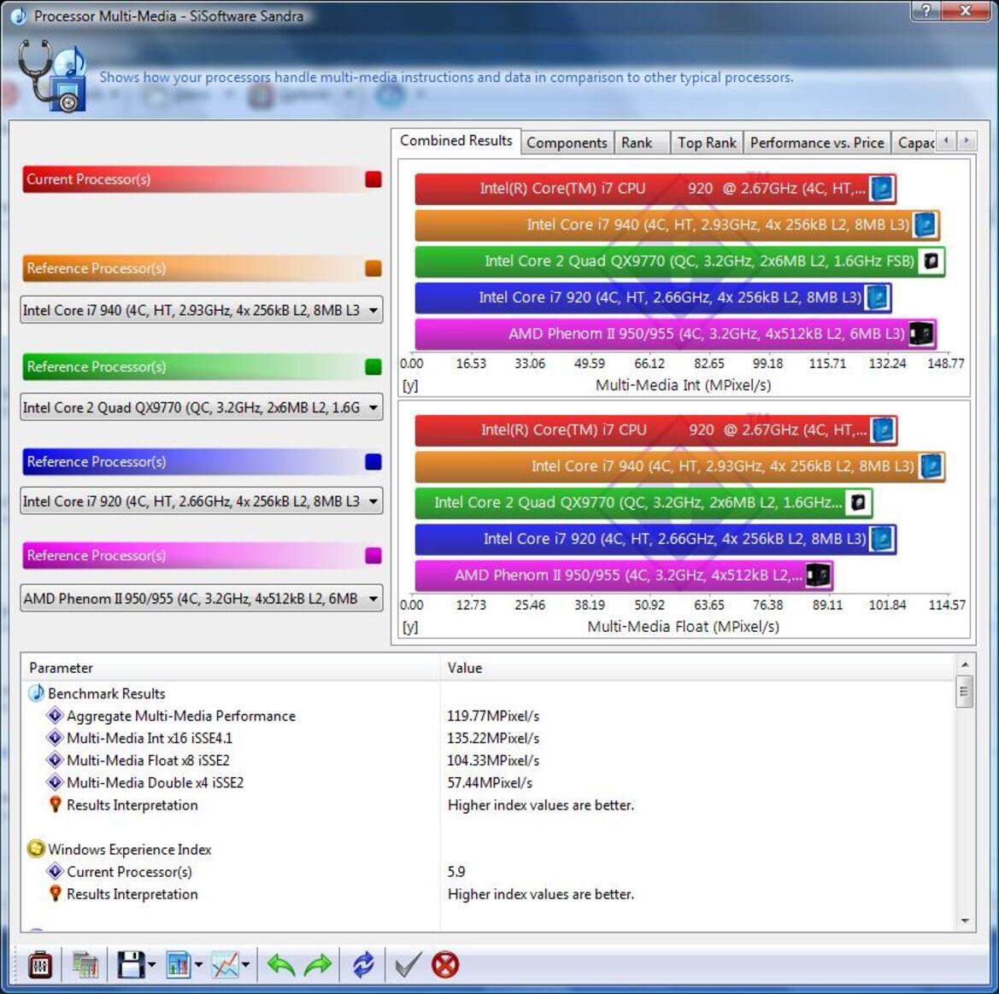Go forward with the green right arrow

[x=318, y=965]
